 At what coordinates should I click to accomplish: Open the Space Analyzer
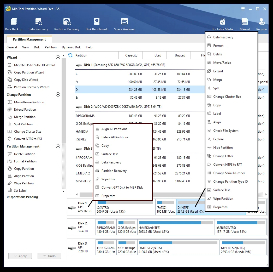(x=124, y=24)
